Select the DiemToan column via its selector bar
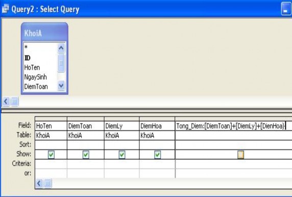292x197 pixels. [x=86, y=119]
